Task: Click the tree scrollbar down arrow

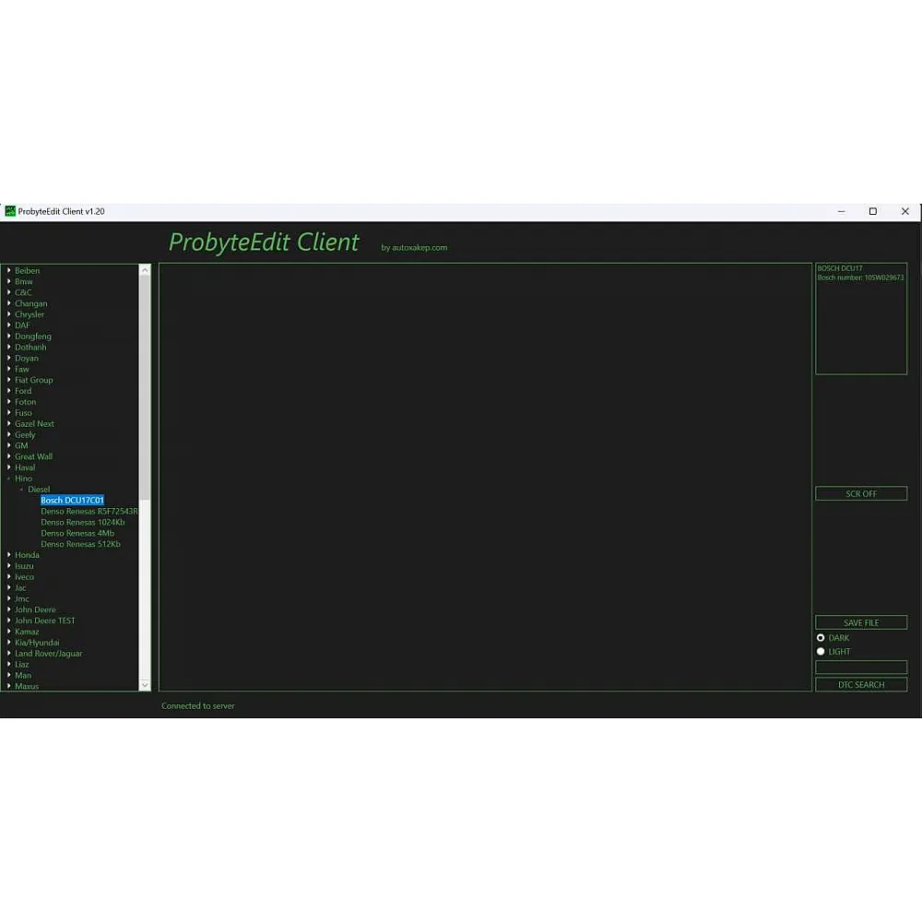Action: click(144, 685)
